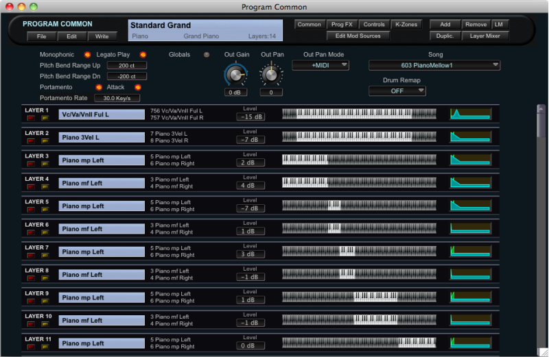Expand the Song dropdown showing 603 PianoMellow1
549x357 pixels.
click(x=434, y=65)
